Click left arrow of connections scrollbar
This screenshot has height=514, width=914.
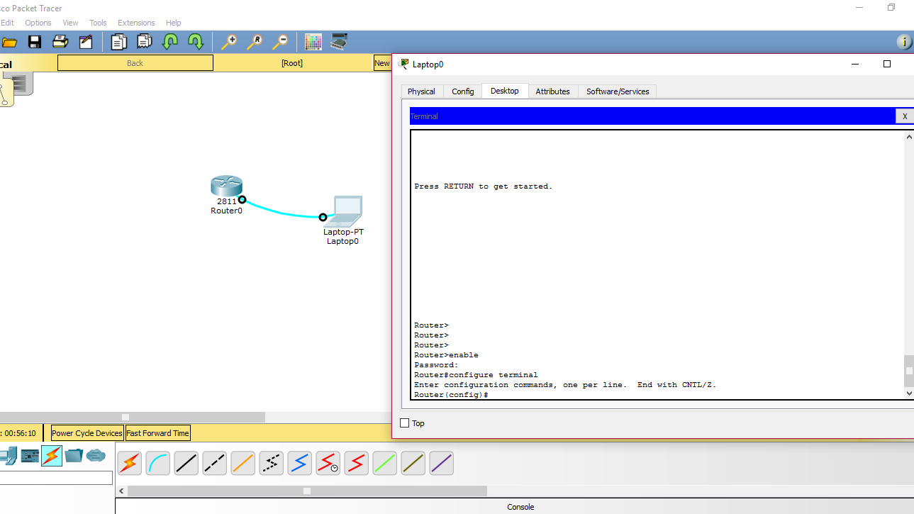[x=121, y=491]
